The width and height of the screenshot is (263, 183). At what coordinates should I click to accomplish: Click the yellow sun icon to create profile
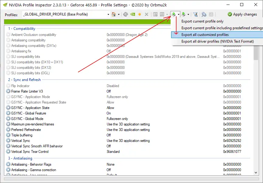click(139, 14)
